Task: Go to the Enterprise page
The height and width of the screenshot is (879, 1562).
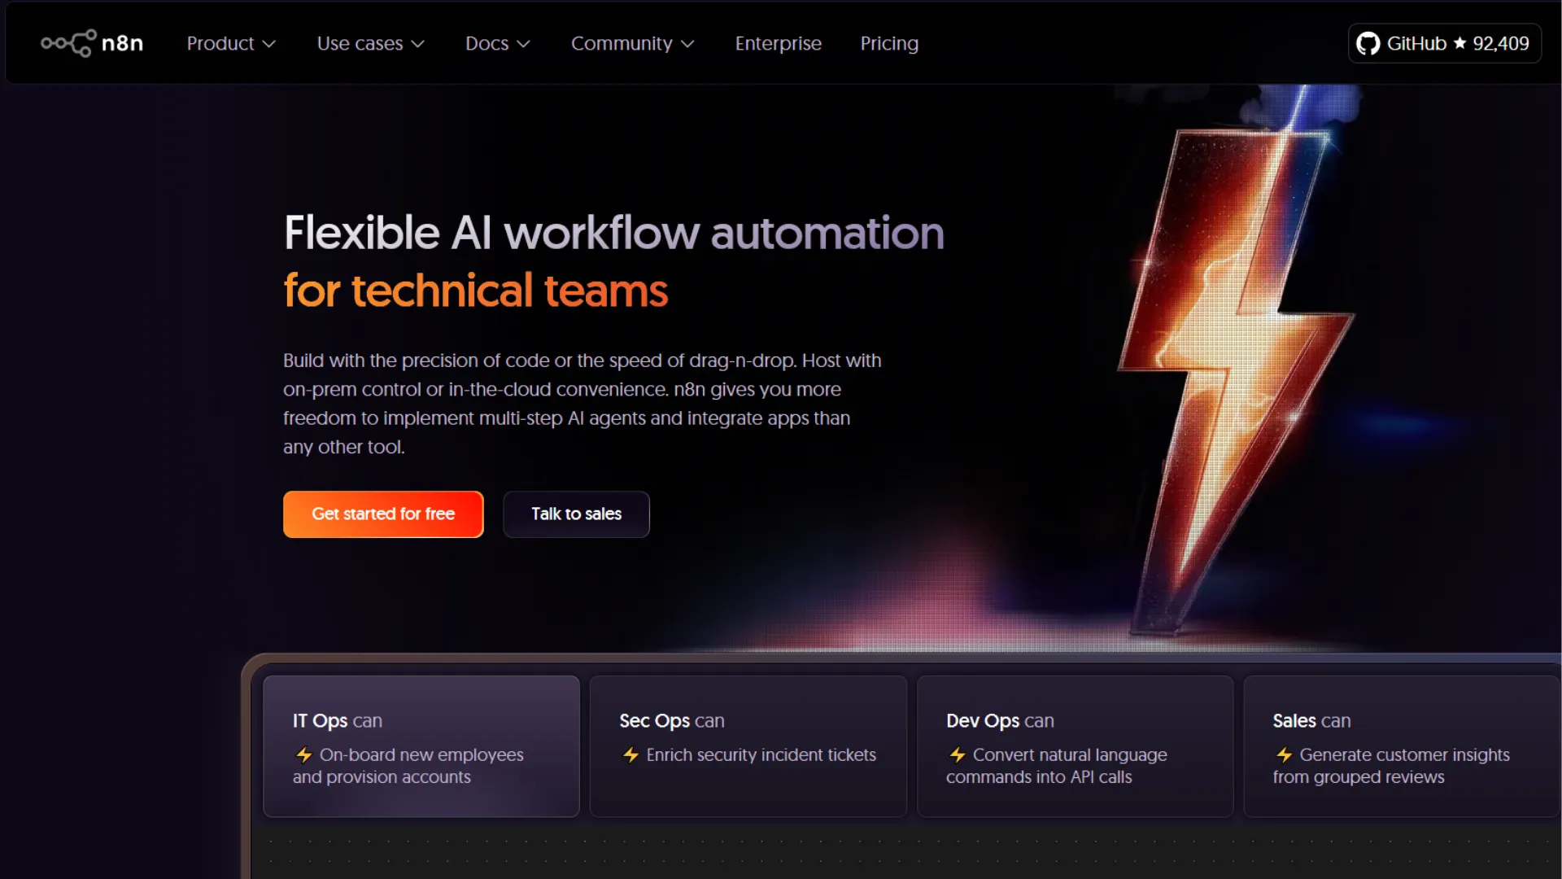Action: (x=778, y=43)
